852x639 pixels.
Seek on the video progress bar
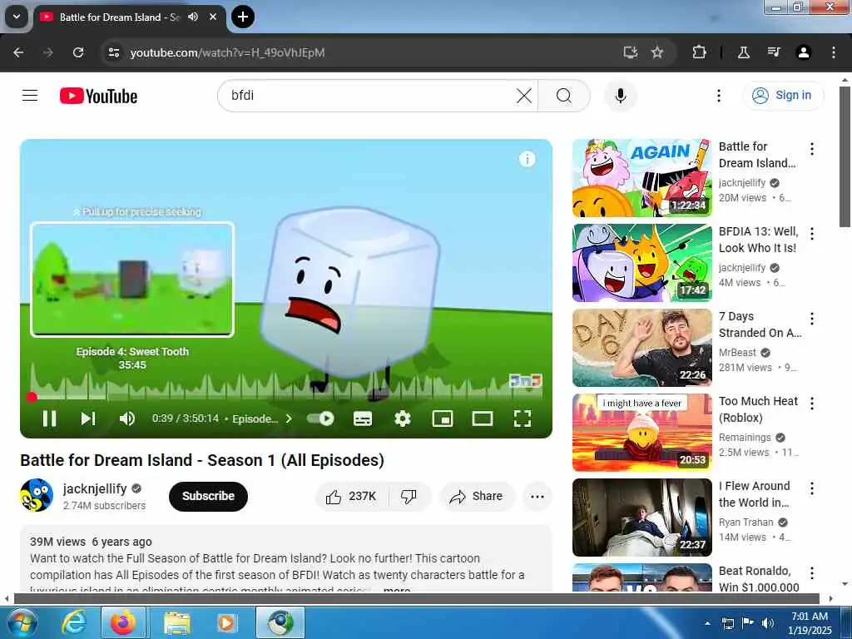pyautogui.click(x=286, y=397)
